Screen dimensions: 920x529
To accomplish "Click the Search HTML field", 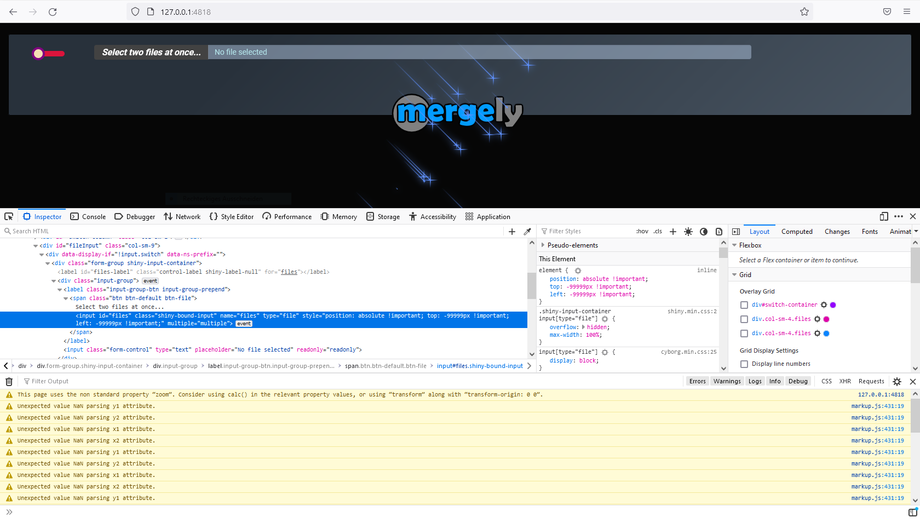I will tap(252, 231).
